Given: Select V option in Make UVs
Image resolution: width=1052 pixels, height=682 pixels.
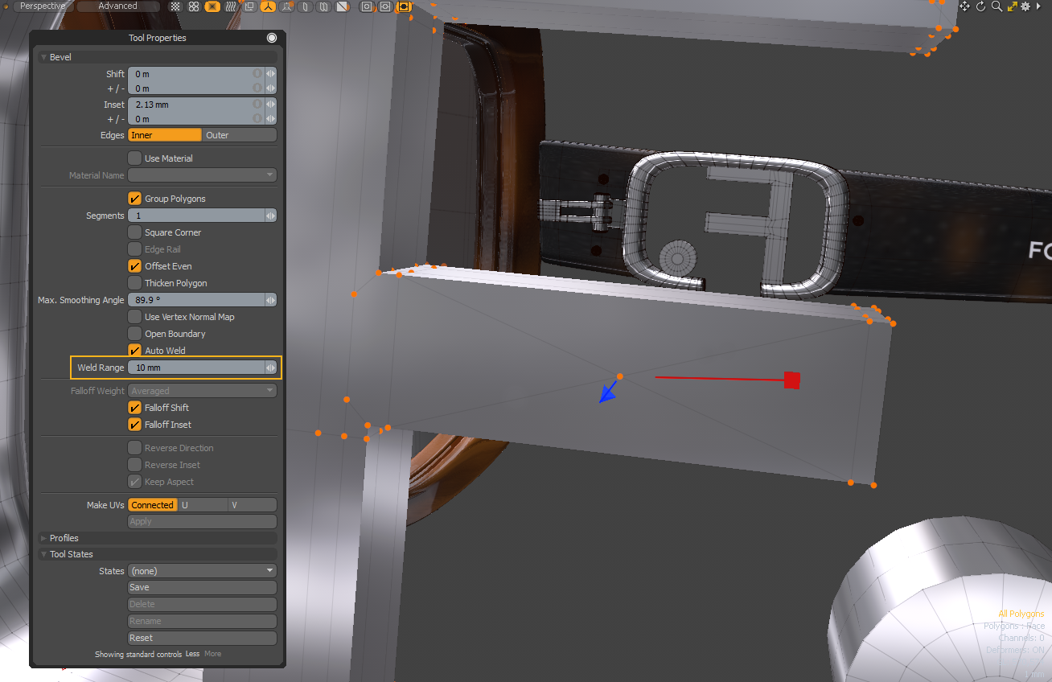Looking at the screenshot, I should tap(253, 505).
